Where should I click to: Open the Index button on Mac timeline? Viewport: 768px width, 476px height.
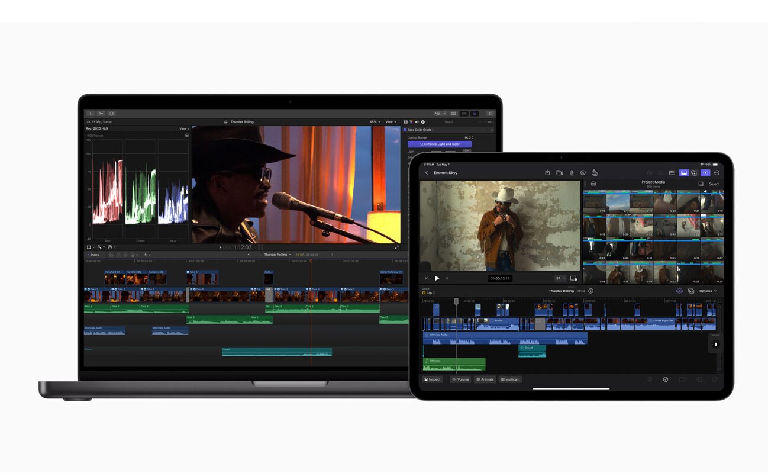(x=93, y=255)
